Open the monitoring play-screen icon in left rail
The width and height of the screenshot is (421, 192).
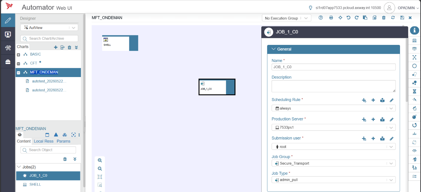8,35
